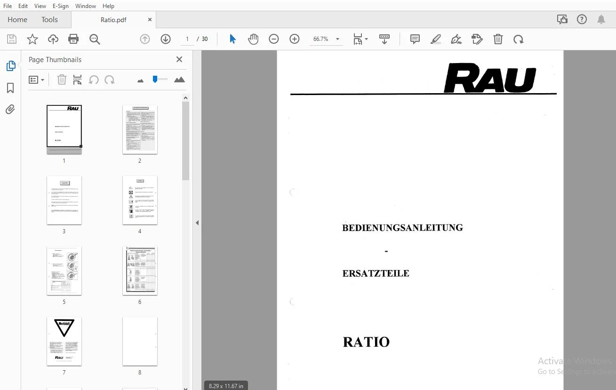The image size is (616, 390).
Task: Select the Ratio.pdf document tab
Action: (x=113, y=20)
